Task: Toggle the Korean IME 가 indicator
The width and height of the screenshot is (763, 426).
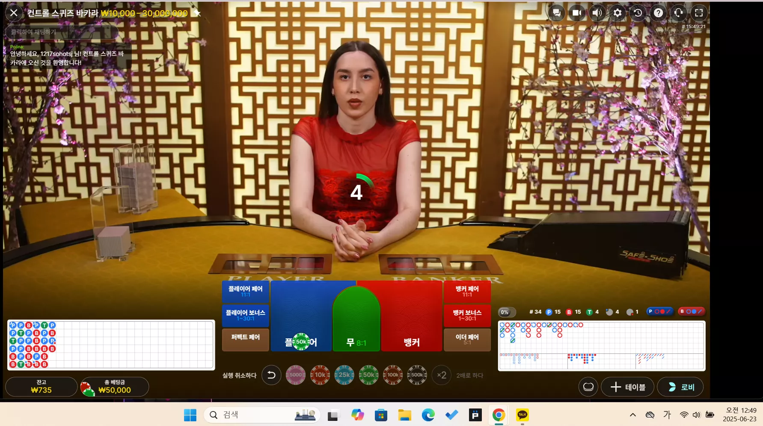Action: tap(667, 415)
